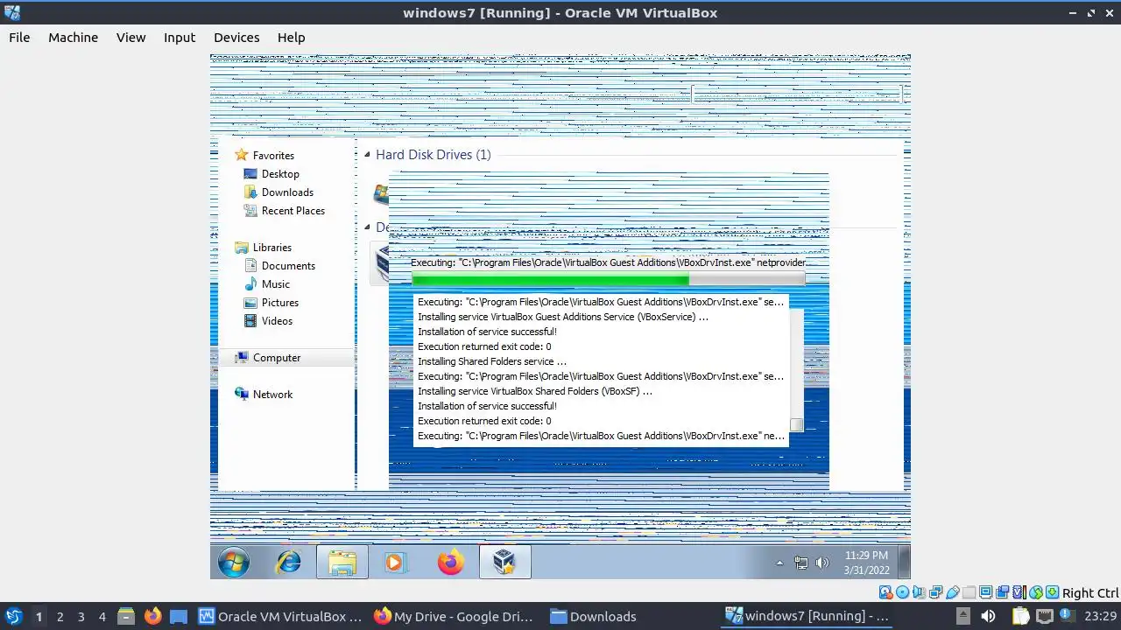The width and height of the screenshot is (1121, 630).
Task: Open host file manager launcher icon
Action: [126, 617]
